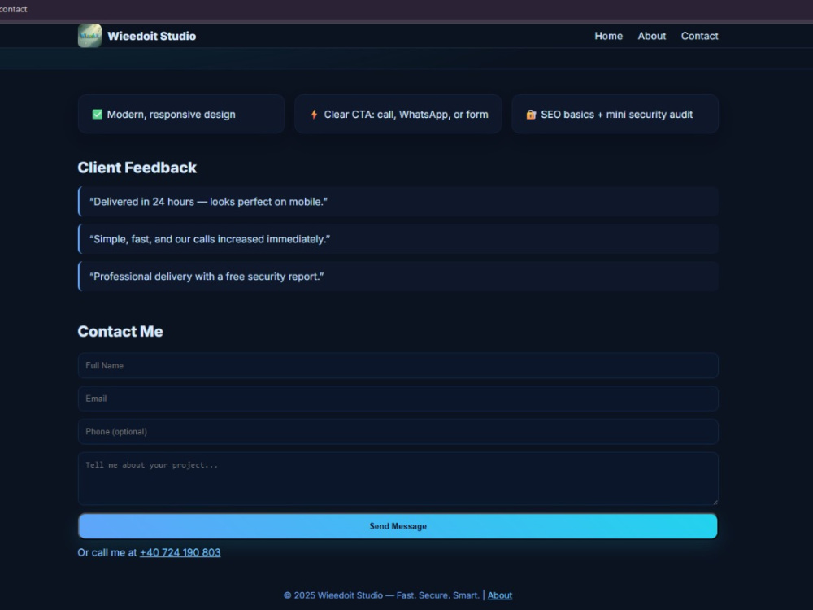The width and height of the screenshot is (813, 610).
Task: Call the phone number +40 724 190 803
Action: [180, 552]
